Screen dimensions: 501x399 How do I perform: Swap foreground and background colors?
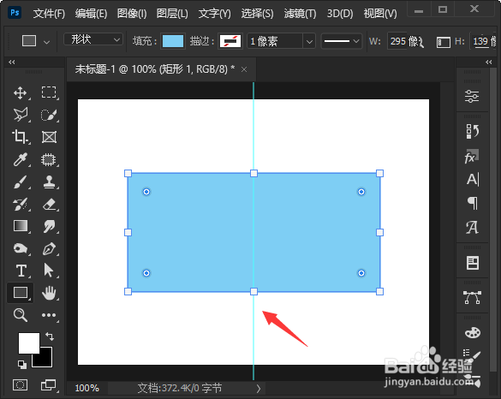(50, 336)
